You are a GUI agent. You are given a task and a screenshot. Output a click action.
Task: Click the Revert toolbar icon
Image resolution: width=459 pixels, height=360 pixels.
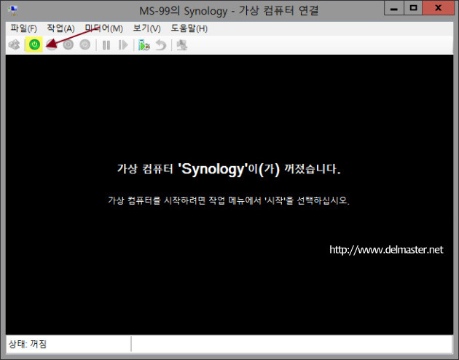(161, 45)
